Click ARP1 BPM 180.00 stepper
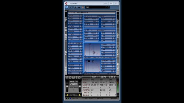Screen dimensions: 184x103 click(98, 82)
